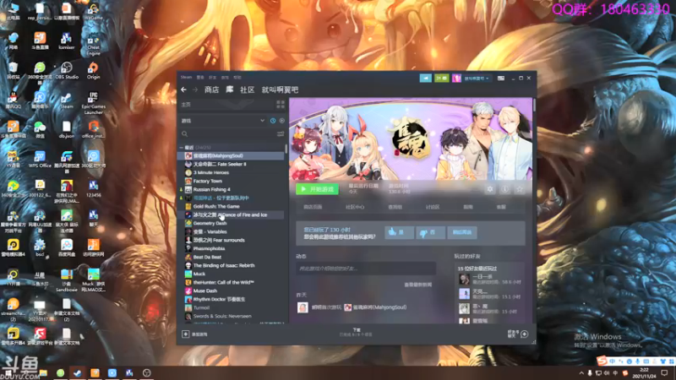This screenshot has height=380, width=676.
Task: Add game to favorites star icon
Action: 520,189
